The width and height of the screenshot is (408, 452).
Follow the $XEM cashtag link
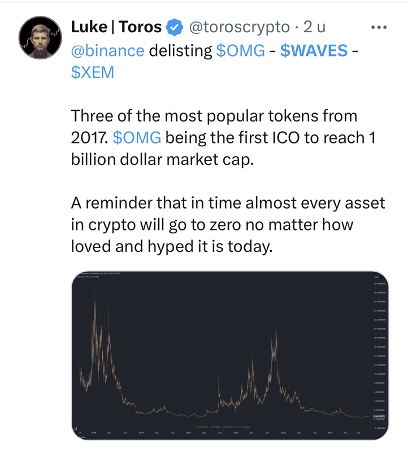(92, 73)
